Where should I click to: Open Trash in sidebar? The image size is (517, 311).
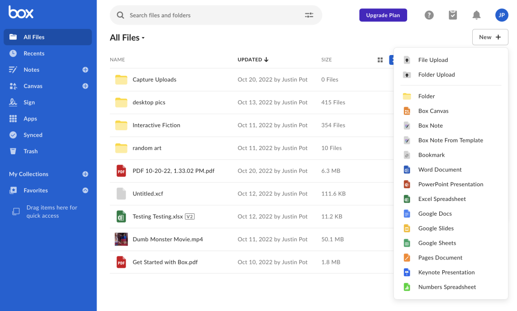31,151
